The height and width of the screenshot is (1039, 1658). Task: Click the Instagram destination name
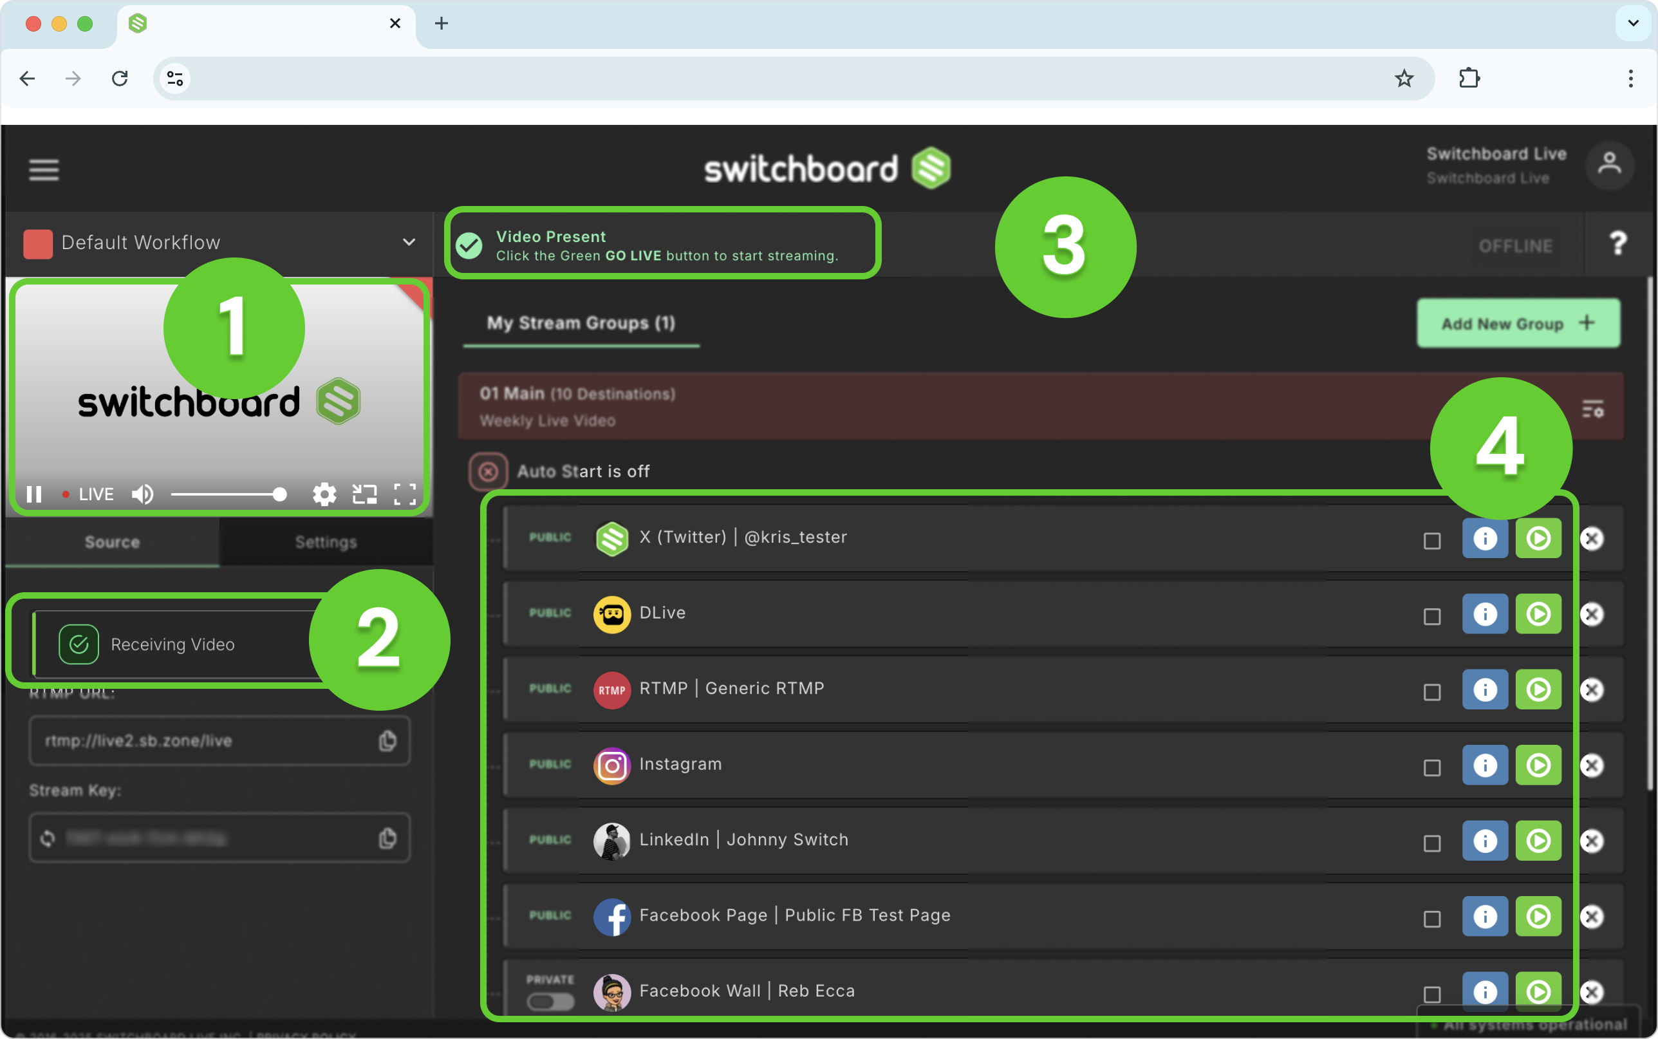[681, 763]
